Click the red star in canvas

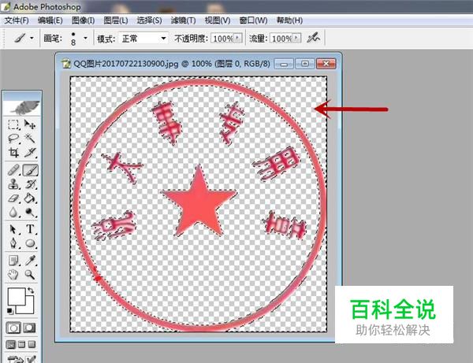click(x=199, y=202)
